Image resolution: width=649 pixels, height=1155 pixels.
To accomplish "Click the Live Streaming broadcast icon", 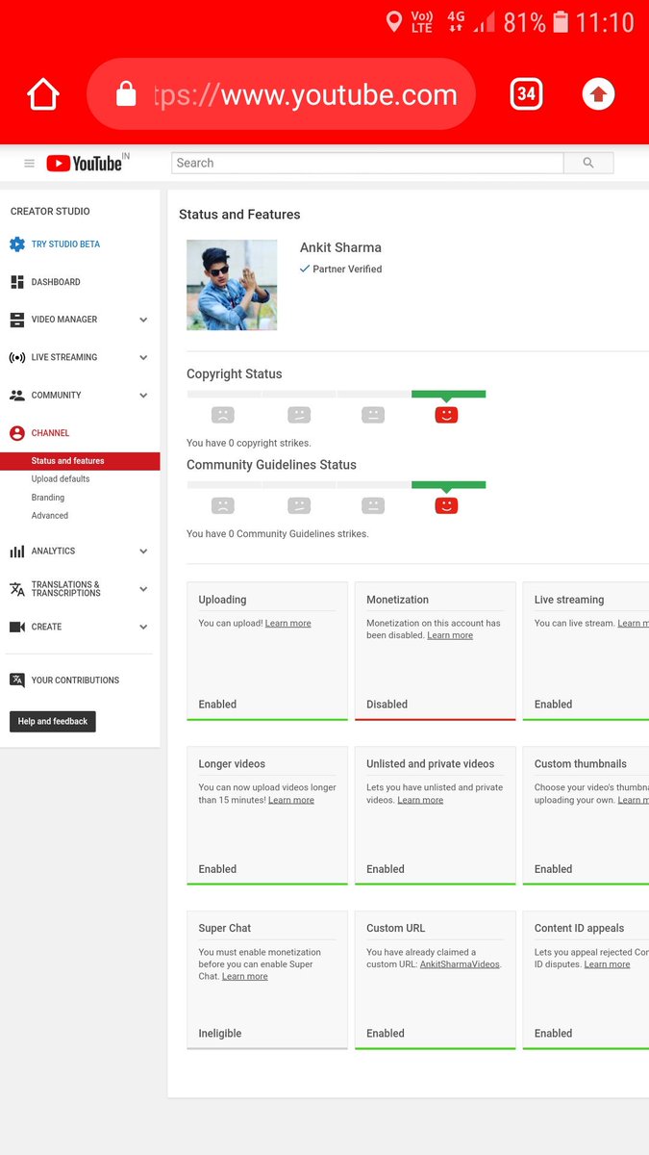I will coord(17,357).
